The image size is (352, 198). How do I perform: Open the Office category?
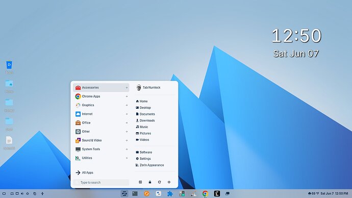[x=101, y=123]
